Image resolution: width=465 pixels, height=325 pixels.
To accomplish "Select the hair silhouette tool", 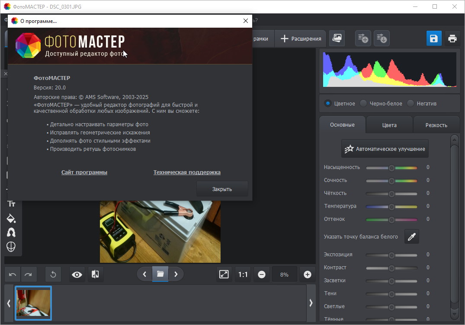I will [11, 233].
